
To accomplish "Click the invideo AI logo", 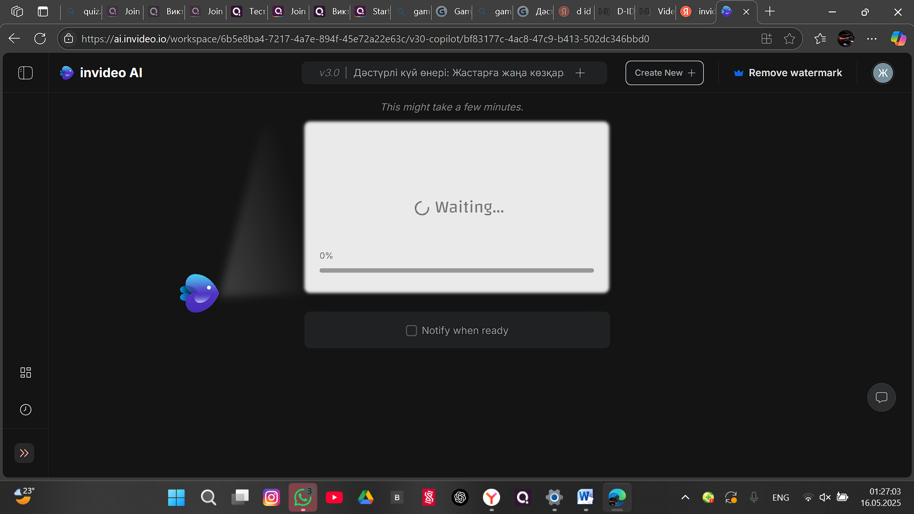I will click(101, 73).
